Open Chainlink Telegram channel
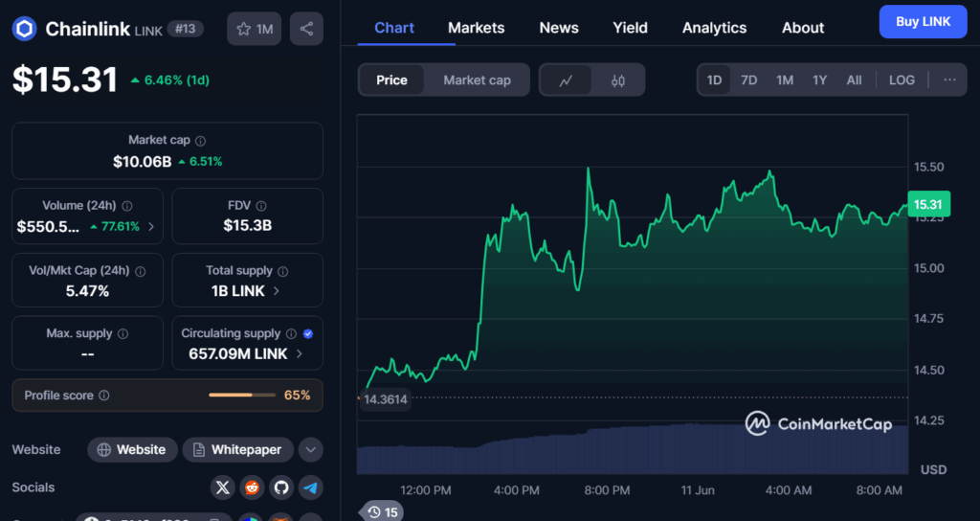980x521 pixels. click(311, 487)
